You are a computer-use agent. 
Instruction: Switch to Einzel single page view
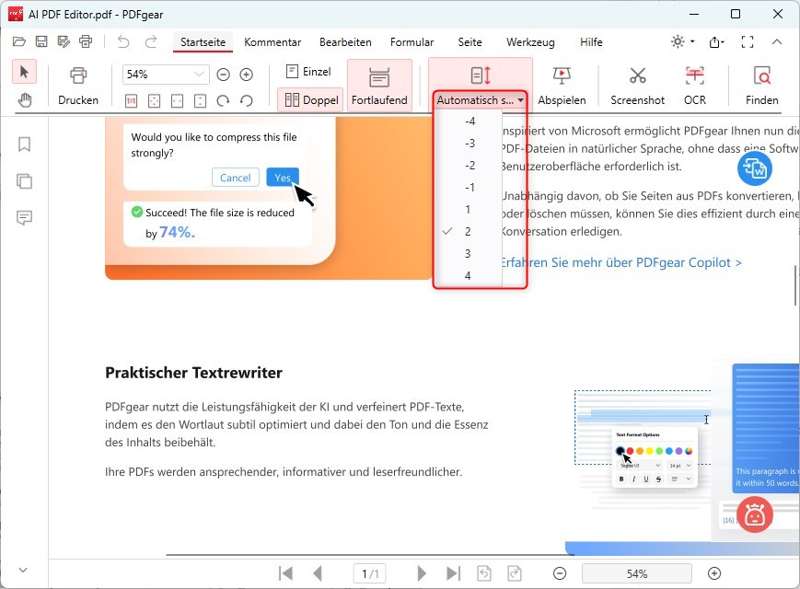click(308, 72)
